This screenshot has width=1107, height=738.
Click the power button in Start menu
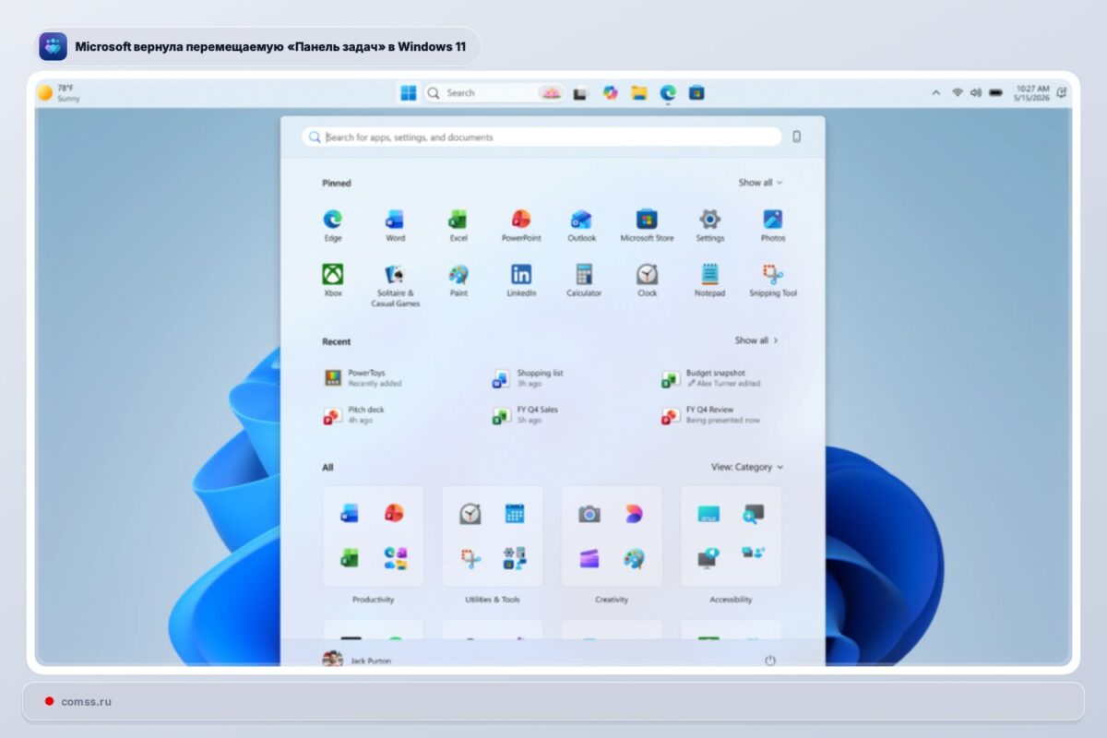(770, 661)
